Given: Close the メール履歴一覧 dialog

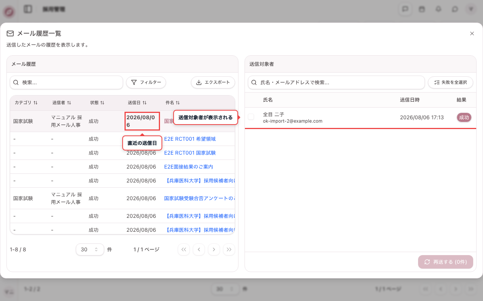Looking at the screenshot, I should pos(472,33).
